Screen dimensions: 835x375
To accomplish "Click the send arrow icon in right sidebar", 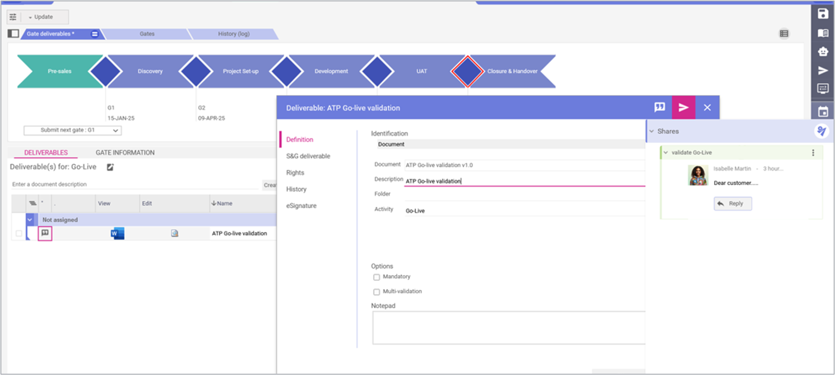I will click(x=823, y=70).
